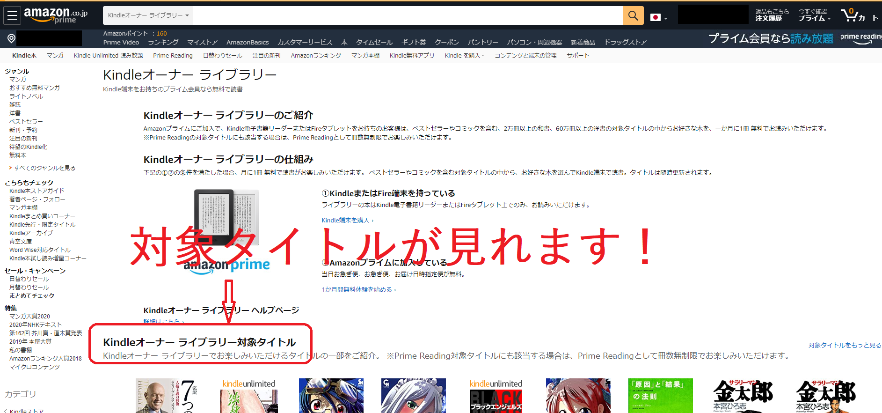Open the サポート sub-navigation item
Screen dimensions: 882x413
click(x=578, y=55)
